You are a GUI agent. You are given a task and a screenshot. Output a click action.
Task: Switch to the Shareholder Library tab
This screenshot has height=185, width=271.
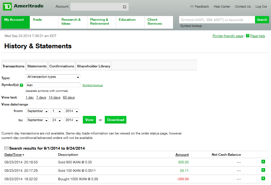pos(94,66)
